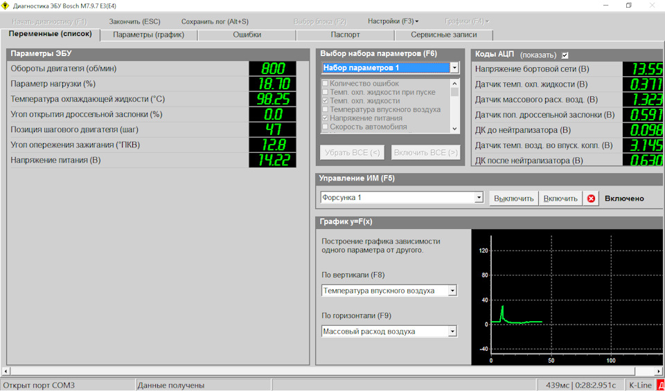Screen dimensions: 665x391
Task: Click the Выбор набора параметров (F6) header
Action: point(391,54)
